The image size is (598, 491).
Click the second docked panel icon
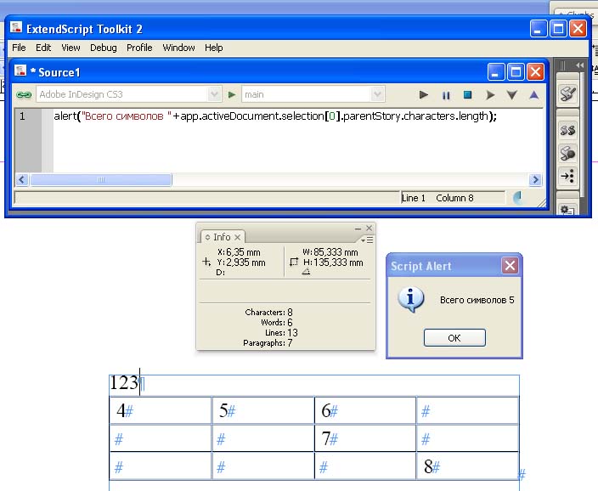tap(567, 131)
